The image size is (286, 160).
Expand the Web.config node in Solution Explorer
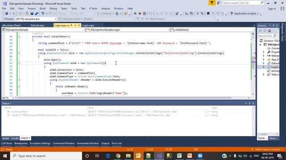coord(264,75)
